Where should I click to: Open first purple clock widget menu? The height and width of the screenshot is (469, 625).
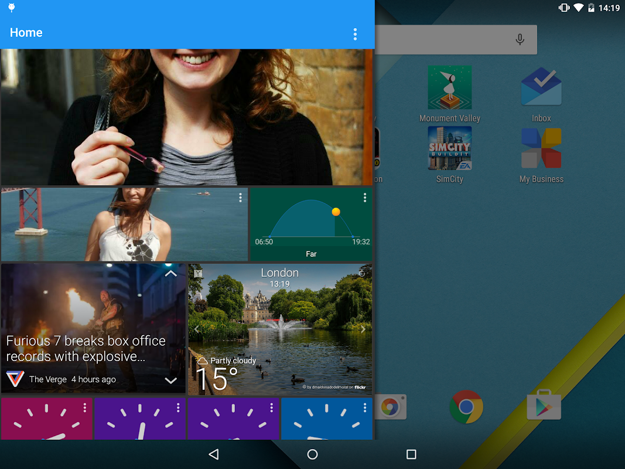tap(178, 407)
